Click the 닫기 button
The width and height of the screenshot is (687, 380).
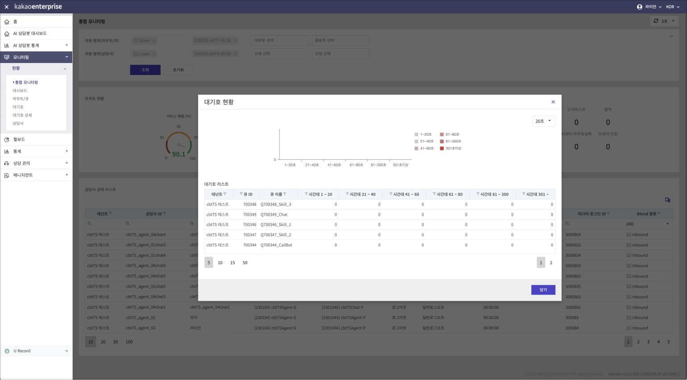(x=543, y=290)
